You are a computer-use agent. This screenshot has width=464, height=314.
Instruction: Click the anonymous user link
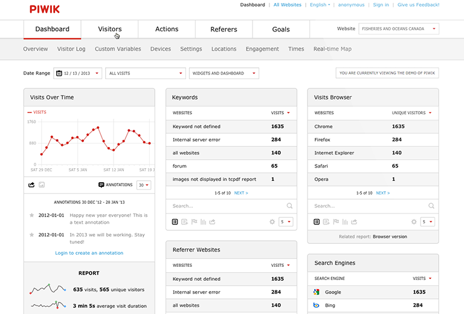click(351, 5)
